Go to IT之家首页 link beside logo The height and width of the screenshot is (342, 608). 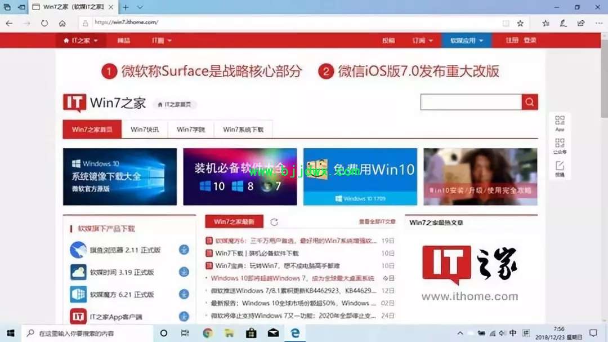pyautogui.click(x=175, y=104)
